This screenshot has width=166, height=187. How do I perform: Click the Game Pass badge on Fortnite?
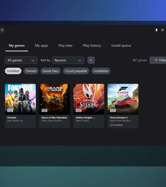(10, 110)
